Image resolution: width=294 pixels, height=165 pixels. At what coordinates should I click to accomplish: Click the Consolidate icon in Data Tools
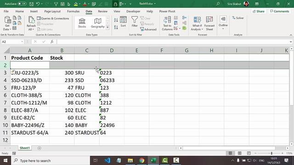point(184,18)
